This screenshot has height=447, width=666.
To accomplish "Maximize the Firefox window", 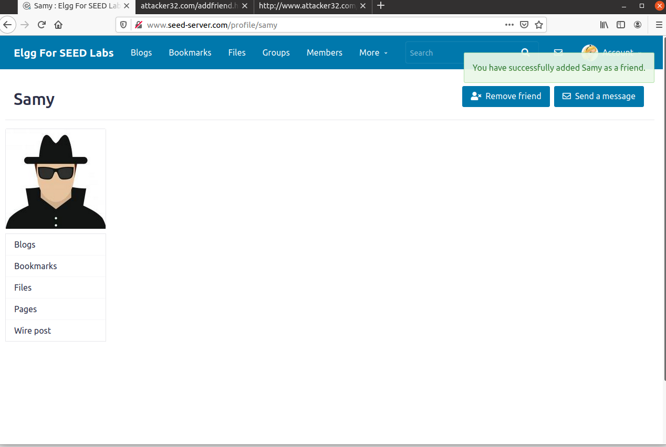I will pos(642,6).
